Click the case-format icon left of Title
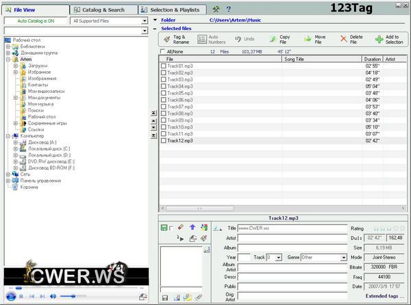 pos(217,228)
